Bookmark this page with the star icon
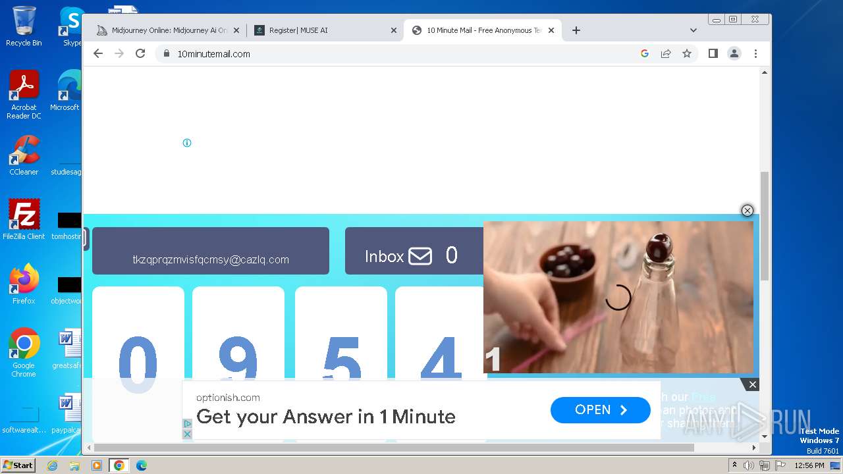The height and width of the screenshot is (474, 843). tap(687, 54)
